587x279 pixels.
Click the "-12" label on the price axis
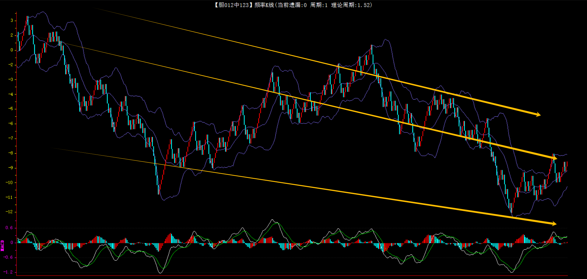coord(9,212)
